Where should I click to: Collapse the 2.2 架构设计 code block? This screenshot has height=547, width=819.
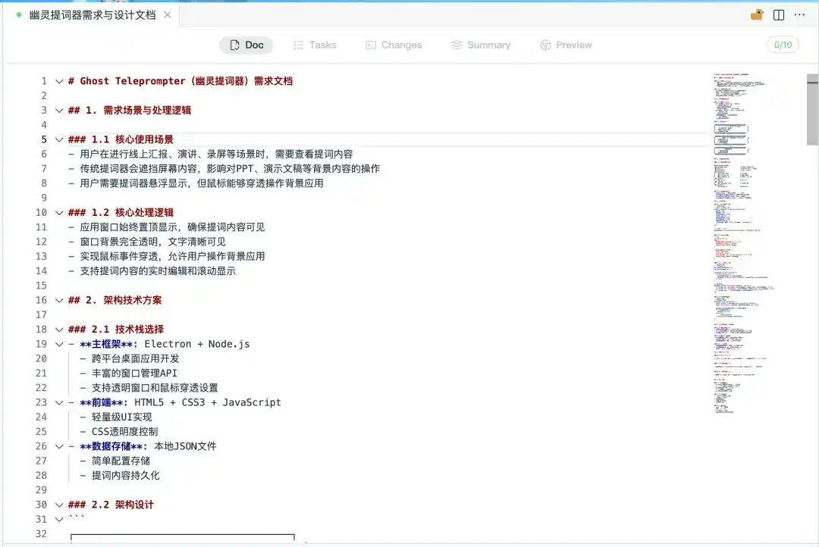pos(59,519)
